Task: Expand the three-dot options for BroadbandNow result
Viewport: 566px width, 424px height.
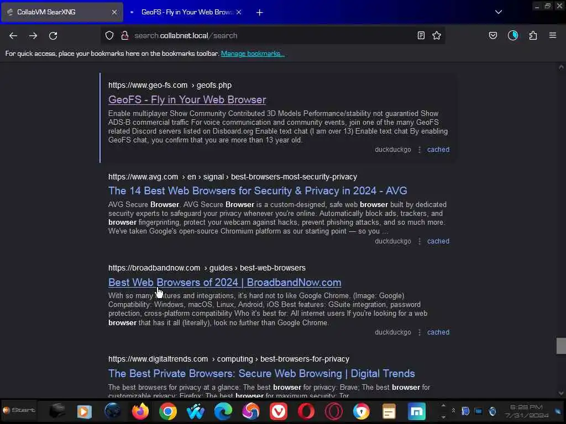Action: tap(419, 332)
